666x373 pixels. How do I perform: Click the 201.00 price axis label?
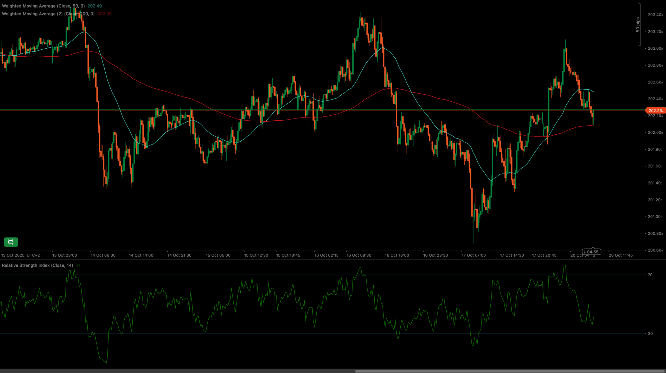655,217
